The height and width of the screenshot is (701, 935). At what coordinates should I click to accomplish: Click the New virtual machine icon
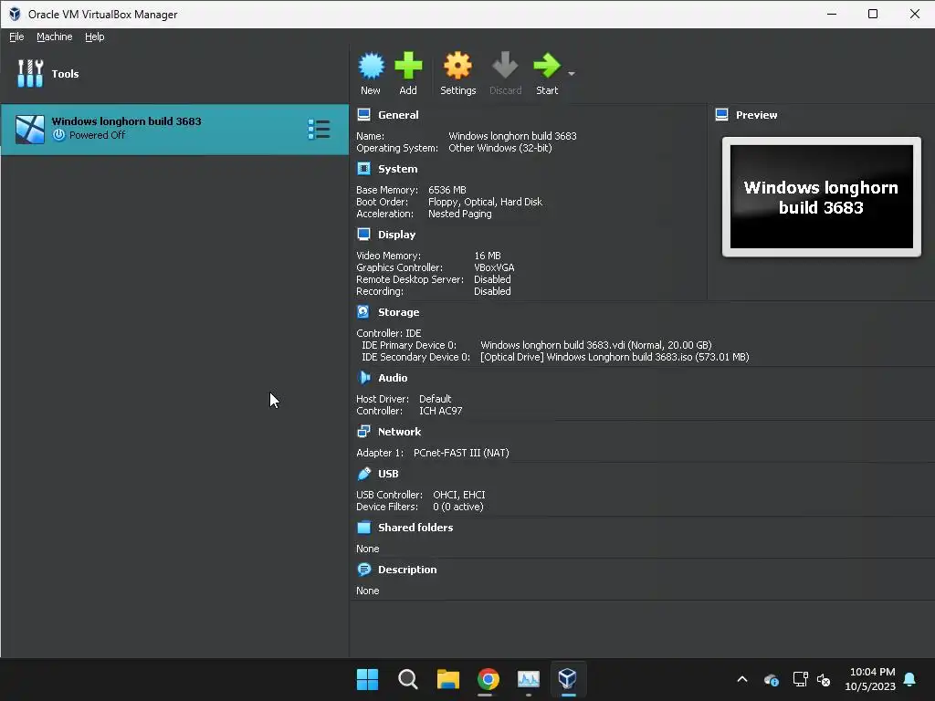(x=371, y=66)
